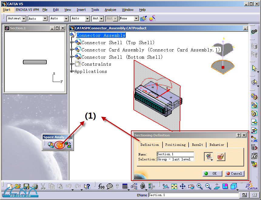
Task: Click the Paste icon in bottom toolbar
Action: pos(60,186)
